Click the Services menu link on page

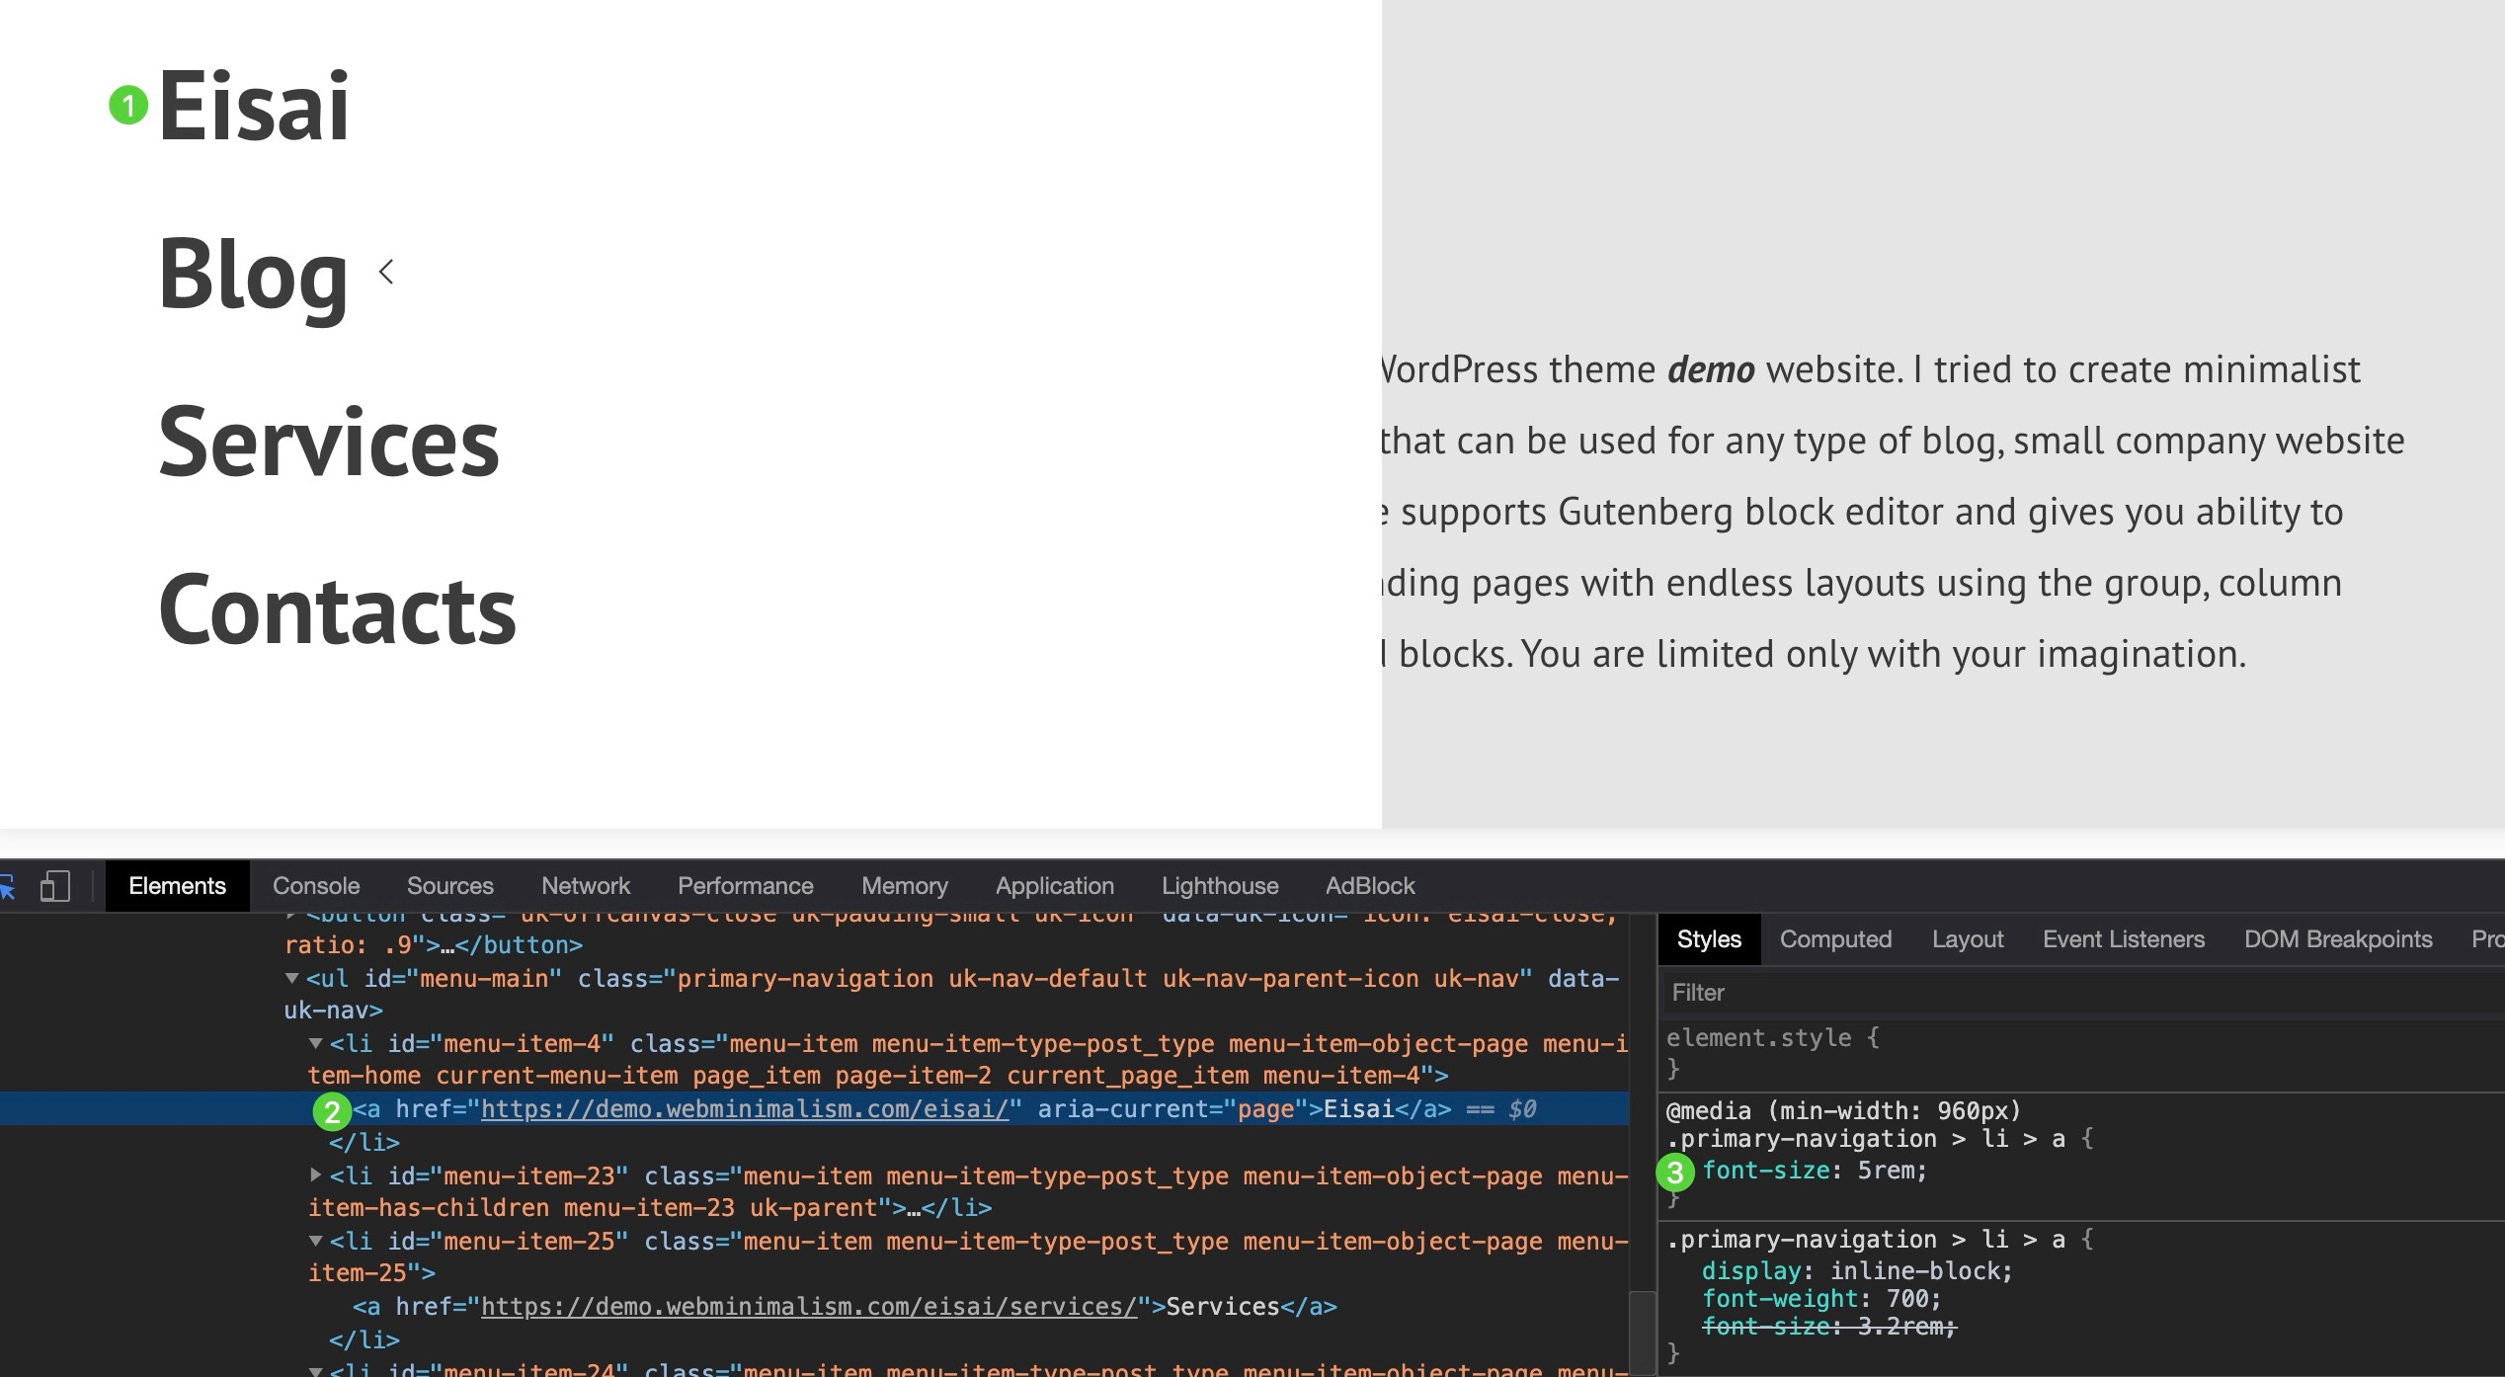coord(329,442)
